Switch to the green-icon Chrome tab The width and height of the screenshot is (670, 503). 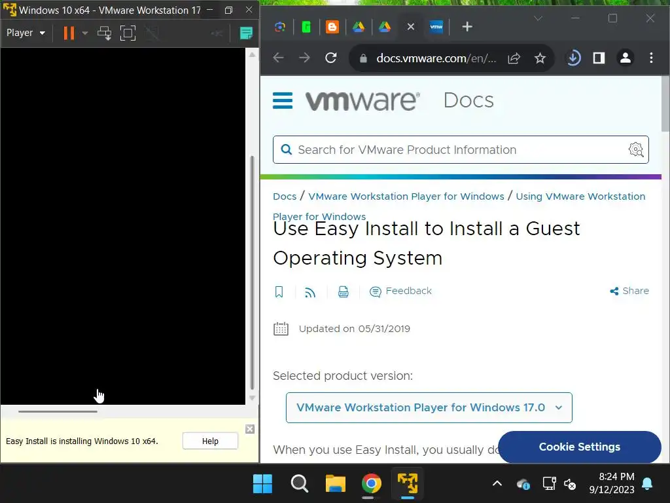306,27
